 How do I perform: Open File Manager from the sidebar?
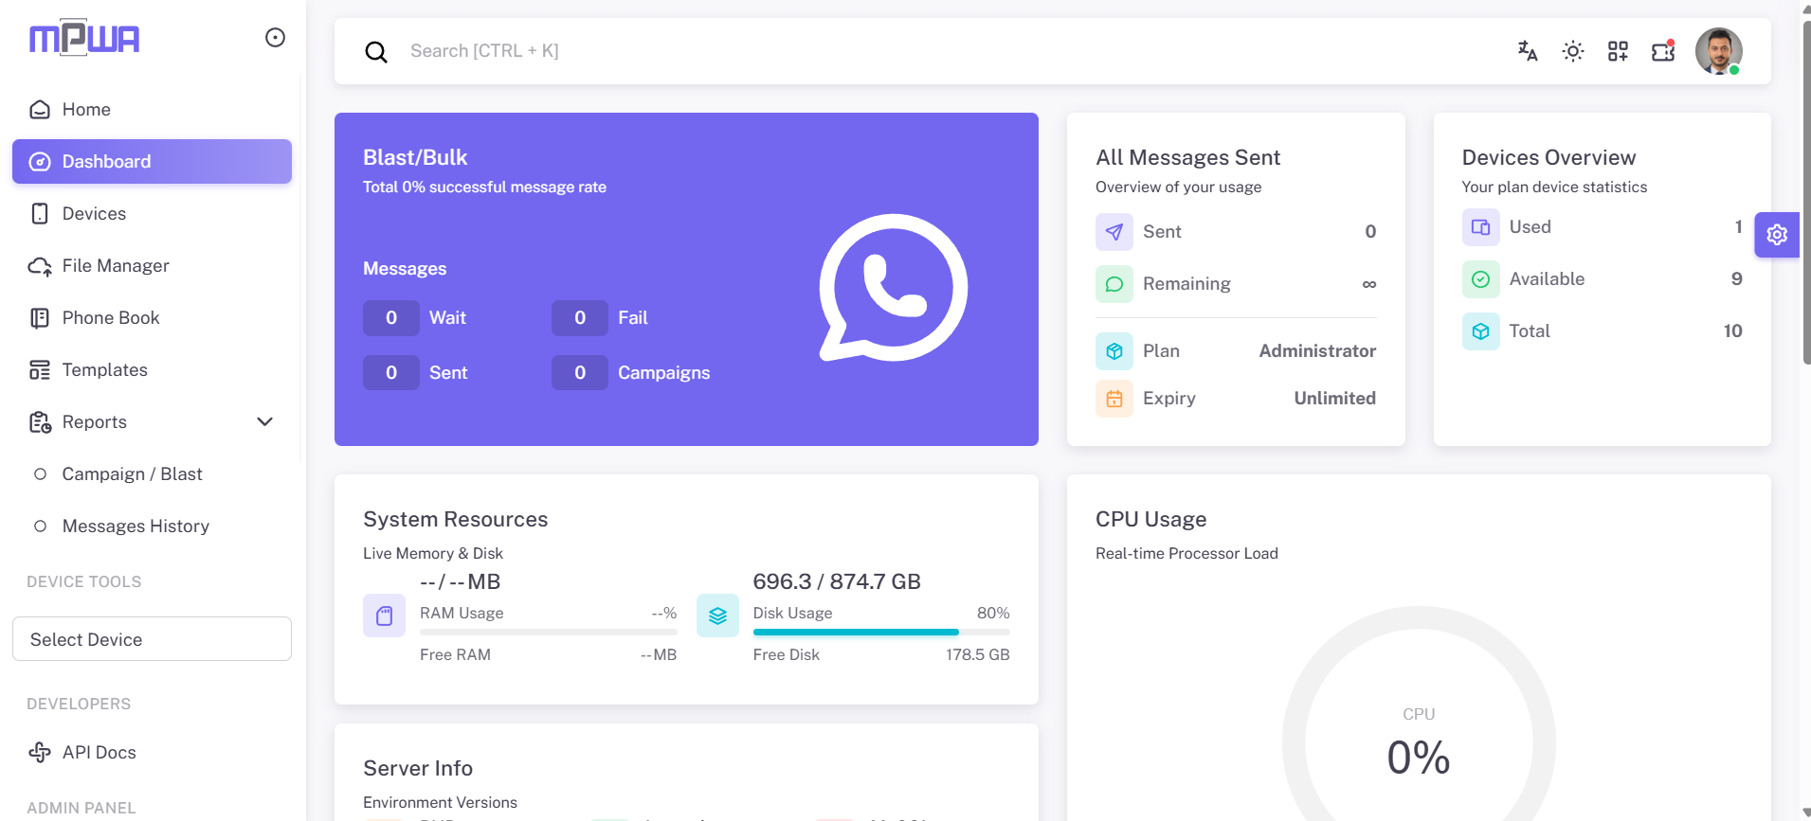(x=116, y=266)
